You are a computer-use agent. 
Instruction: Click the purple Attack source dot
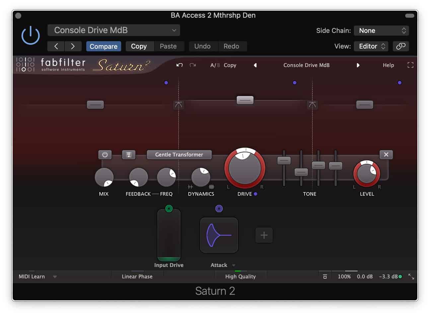219,209
